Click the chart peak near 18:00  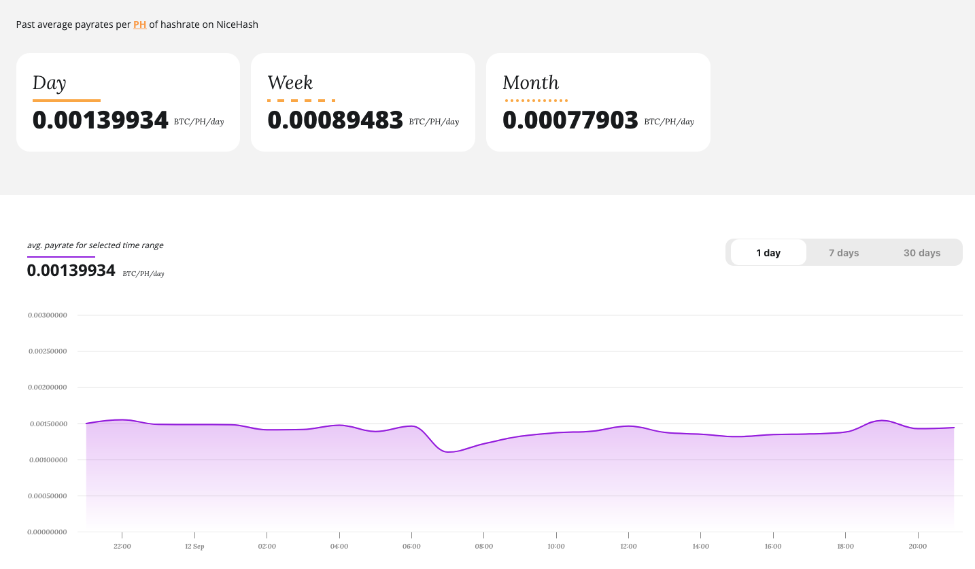882,421
